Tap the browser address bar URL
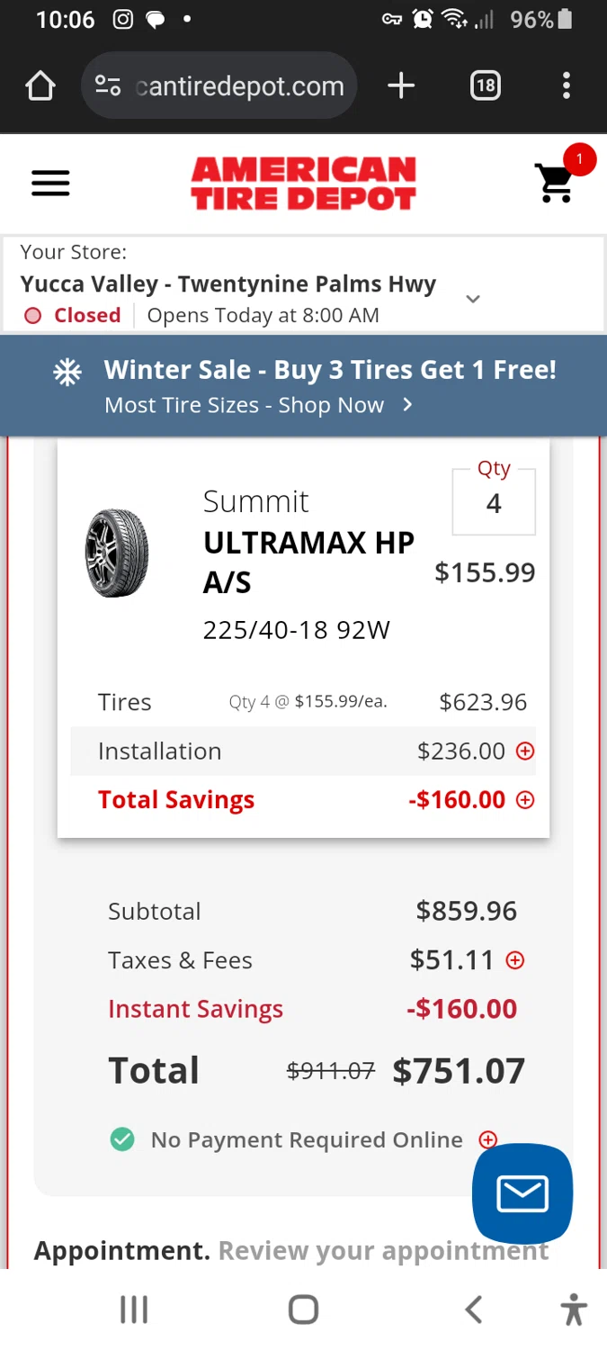This screenshot has height=1350, width=607. (239, 86)
